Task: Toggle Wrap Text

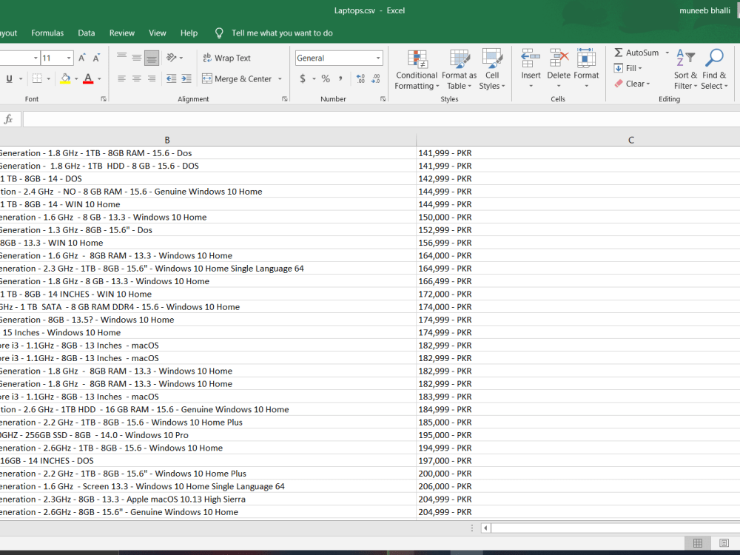Action: (227, 58)
